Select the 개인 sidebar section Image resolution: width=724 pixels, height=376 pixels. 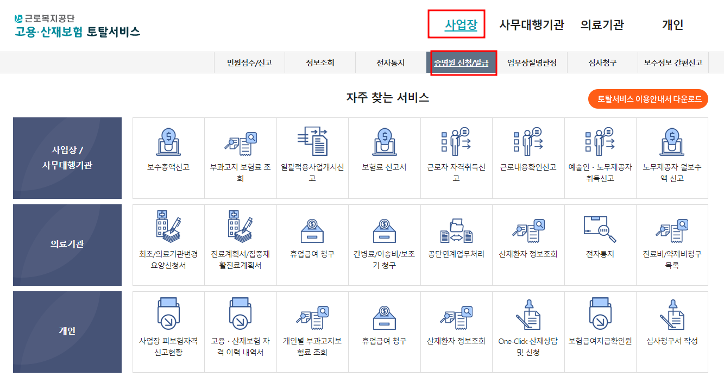click(67, 332)
